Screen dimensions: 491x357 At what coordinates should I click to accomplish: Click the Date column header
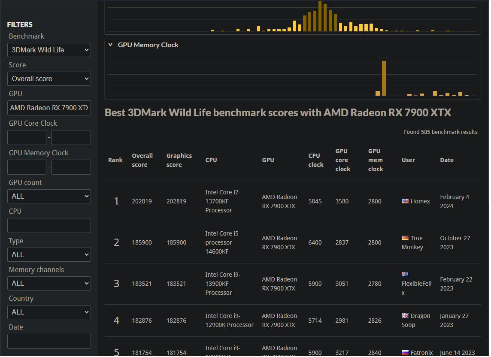(447, 160)
